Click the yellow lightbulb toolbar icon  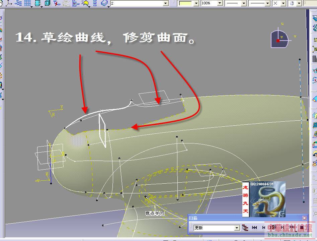point(85,3)
